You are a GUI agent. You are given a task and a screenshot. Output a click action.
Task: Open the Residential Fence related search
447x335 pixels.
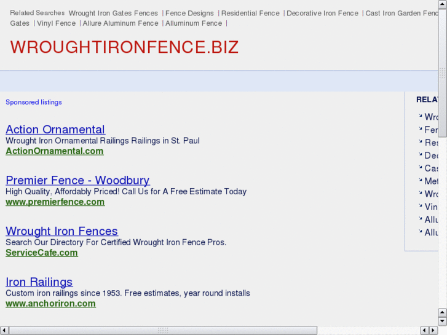pos(250,14)
